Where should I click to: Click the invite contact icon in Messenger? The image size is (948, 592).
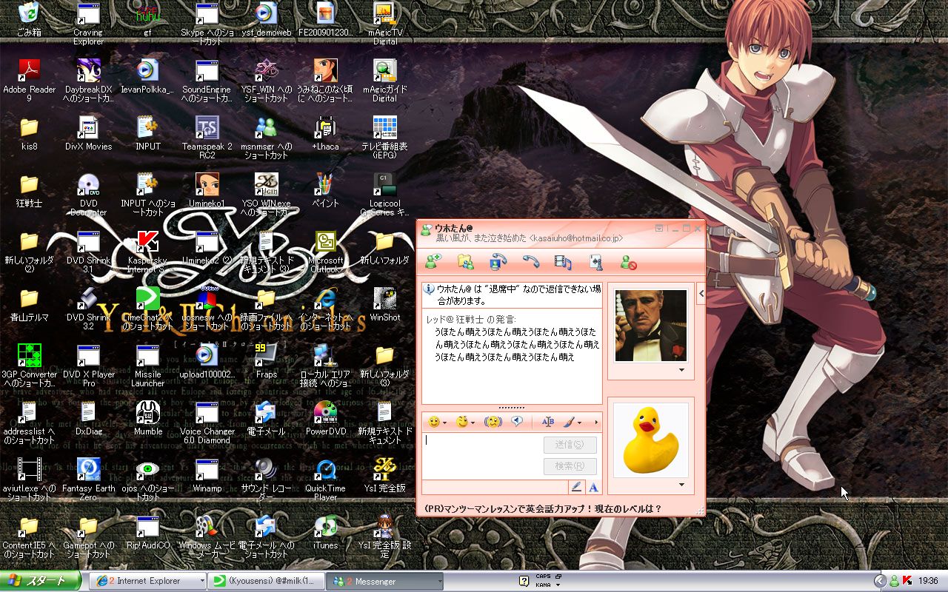coord(433,260)
